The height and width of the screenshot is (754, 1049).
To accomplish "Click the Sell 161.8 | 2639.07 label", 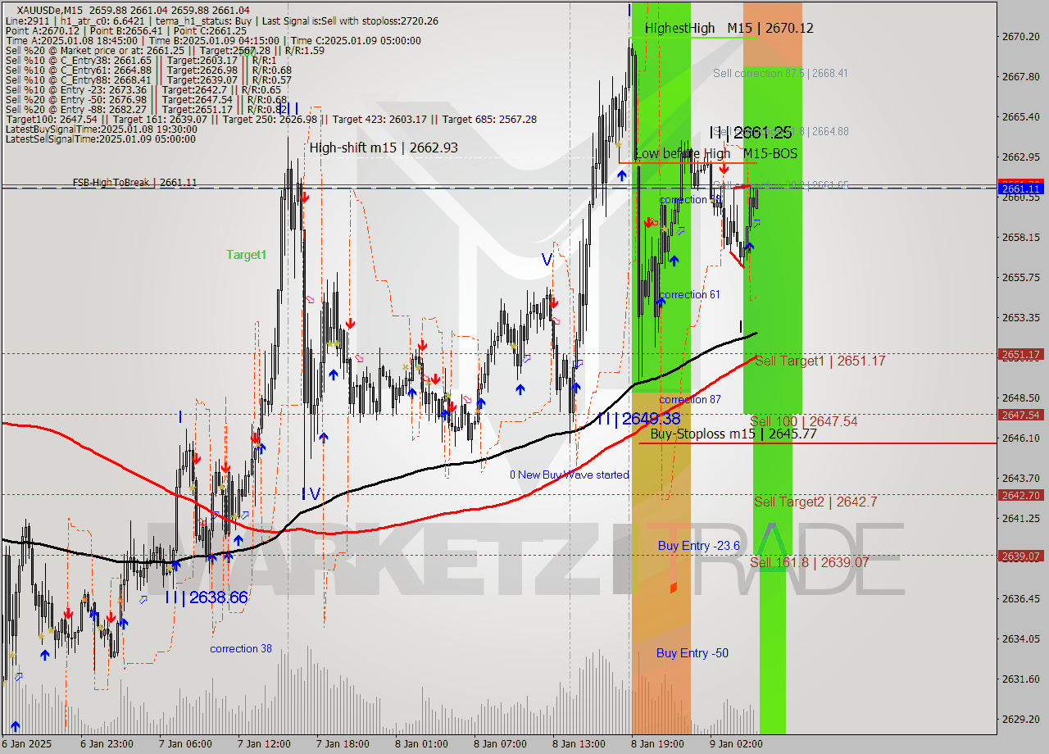I will (x=810, y=562).
